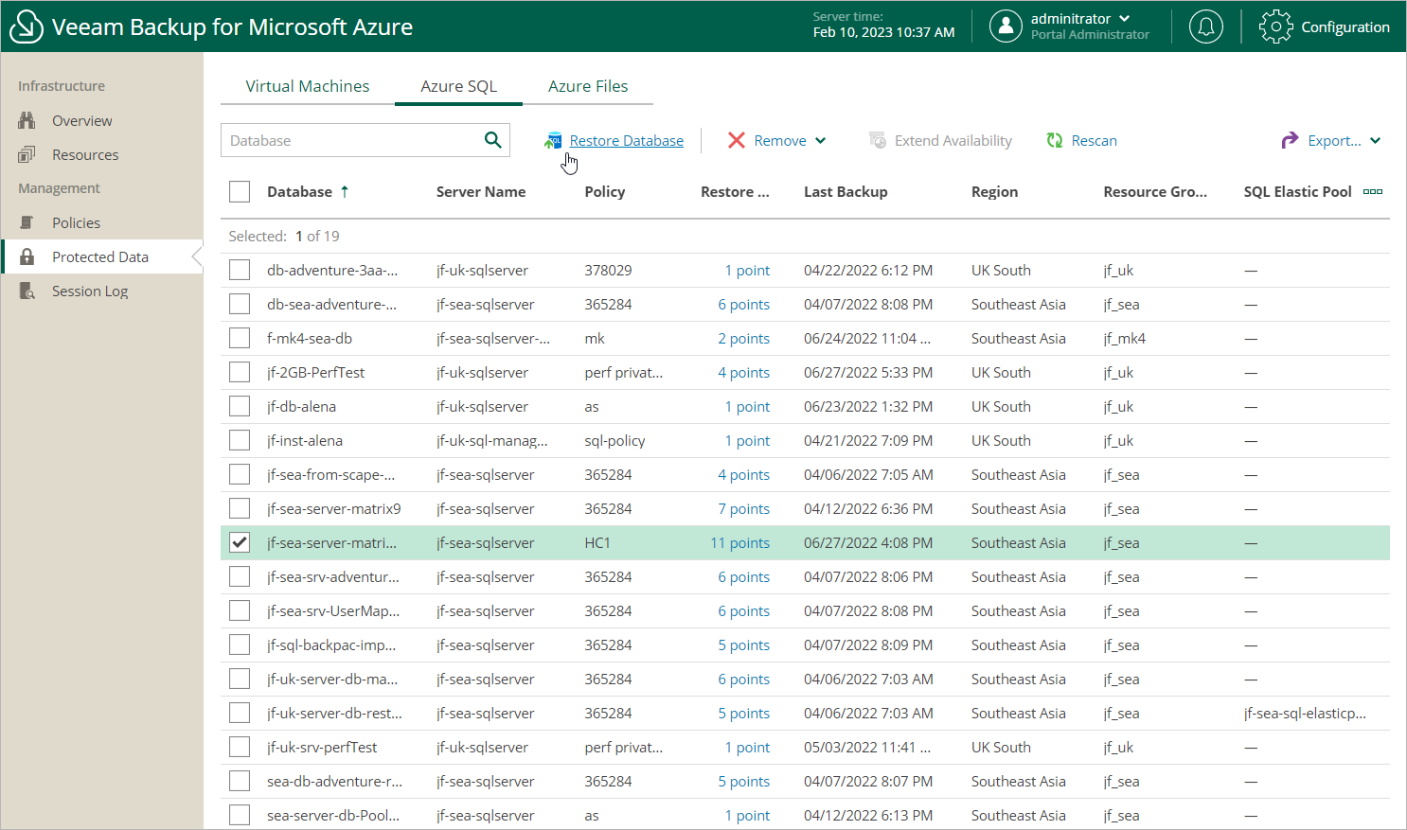Click the Veeam logo icon
Image resolution: width=1407 pixels, height=830 pixels.
point(26,26)
